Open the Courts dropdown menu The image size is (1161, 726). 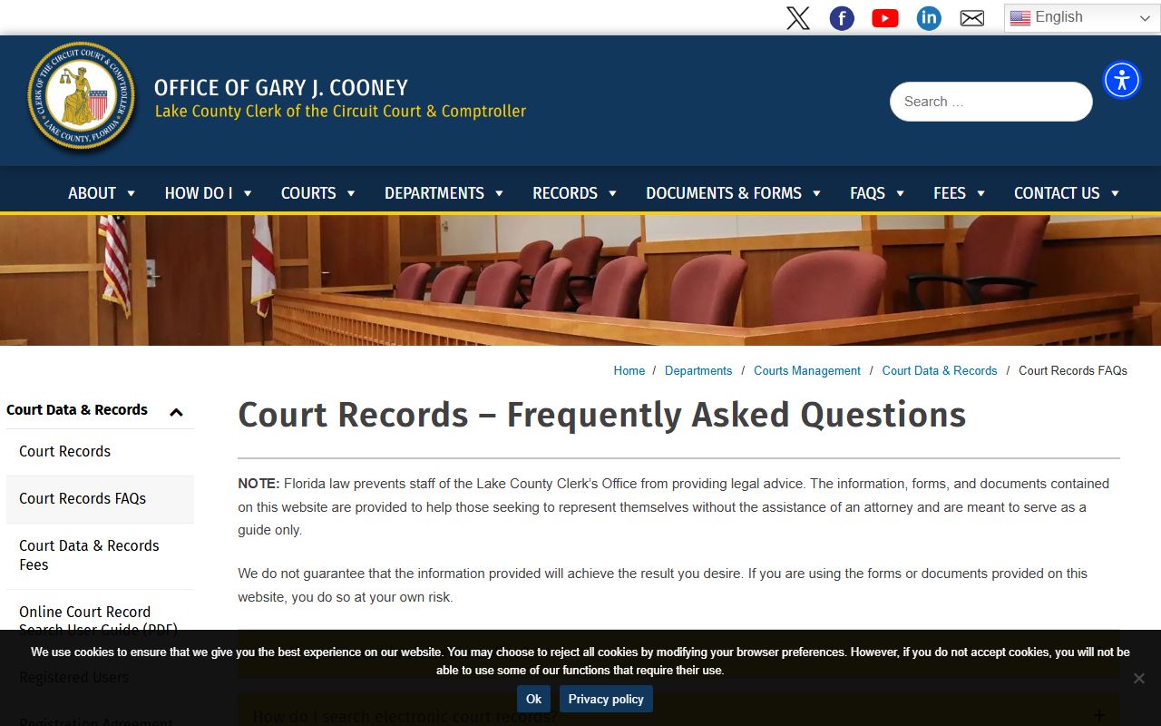click(x=318, y=193)
